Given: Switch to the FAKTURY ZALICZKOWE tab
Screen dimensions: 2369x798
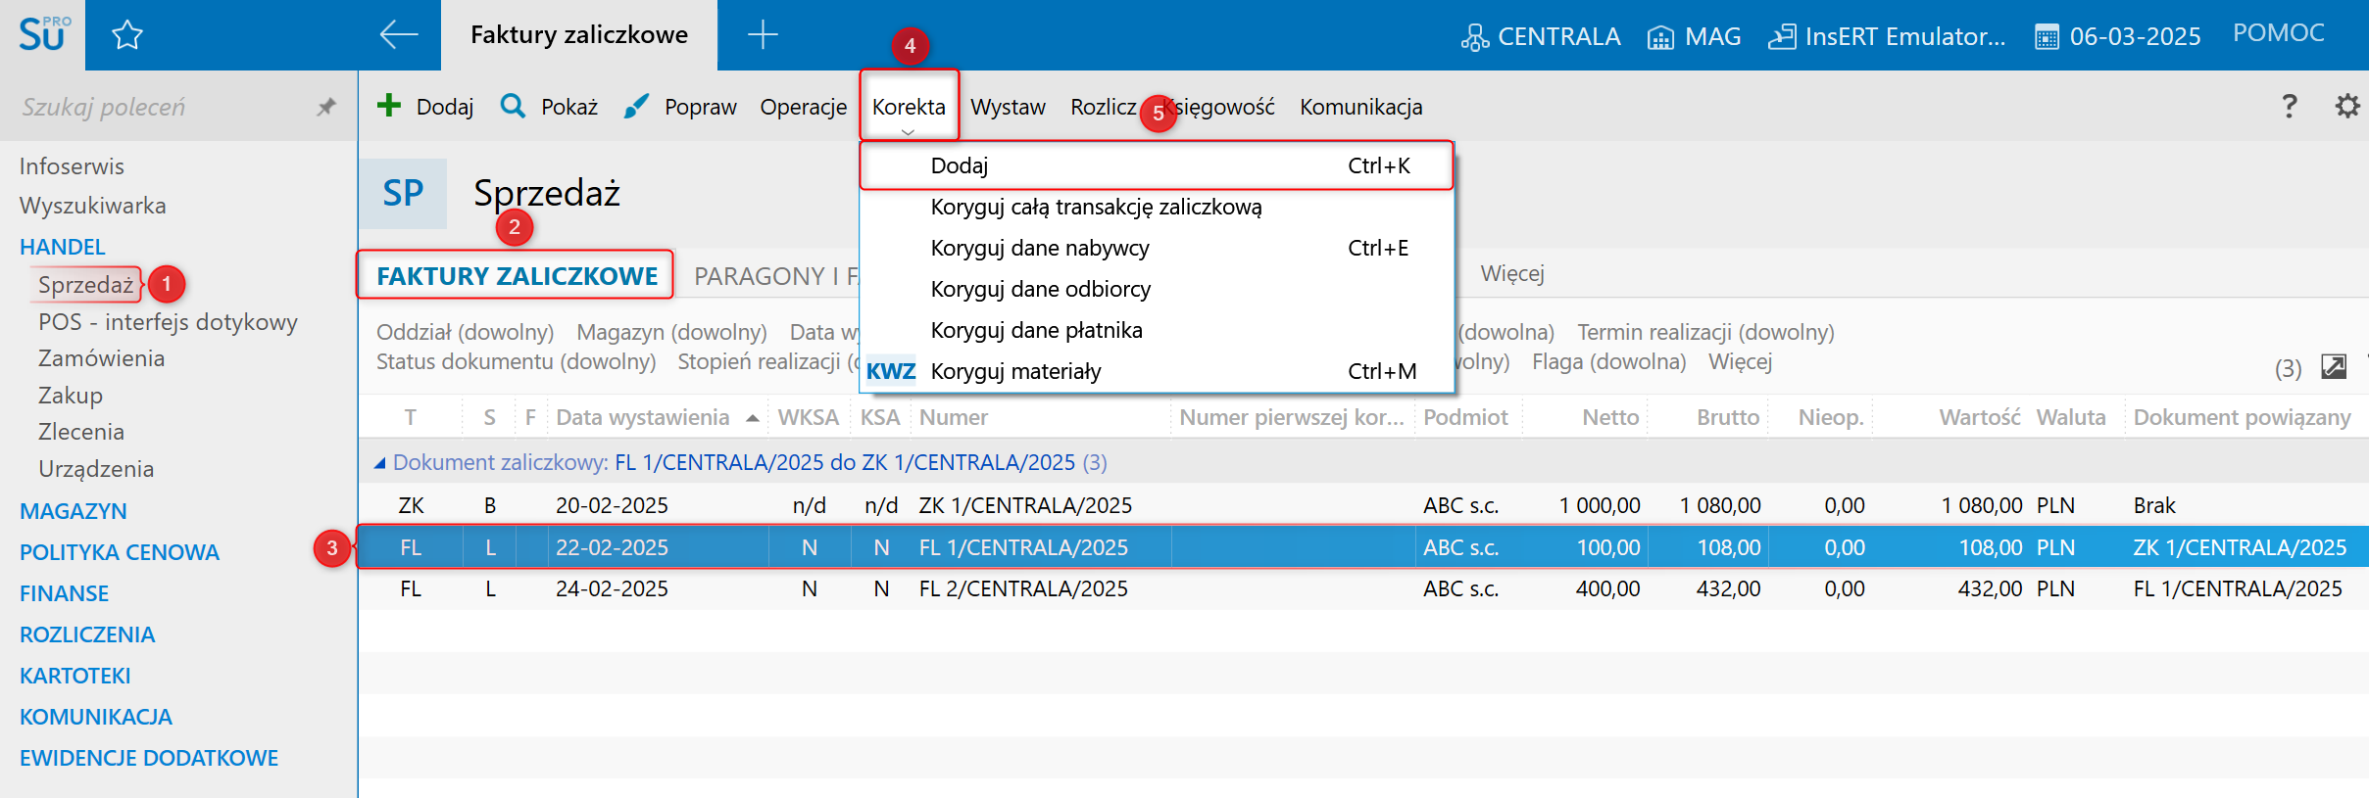Looking at the screenshot, I should click(516, 275).
